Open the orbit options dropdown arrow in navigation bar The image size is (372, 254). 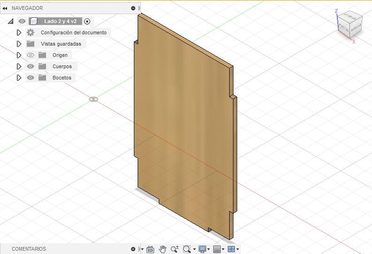[x=142, y=249]
